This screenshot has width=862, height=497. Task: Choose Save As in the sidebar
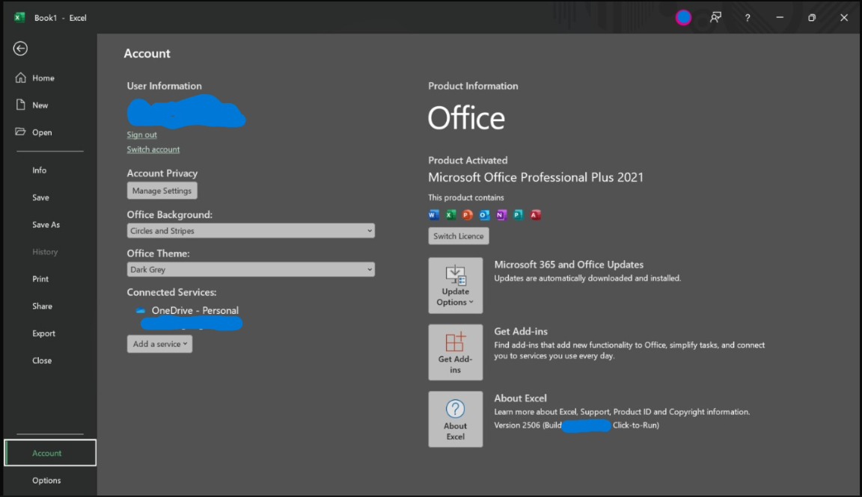click(x=46, y=225)
